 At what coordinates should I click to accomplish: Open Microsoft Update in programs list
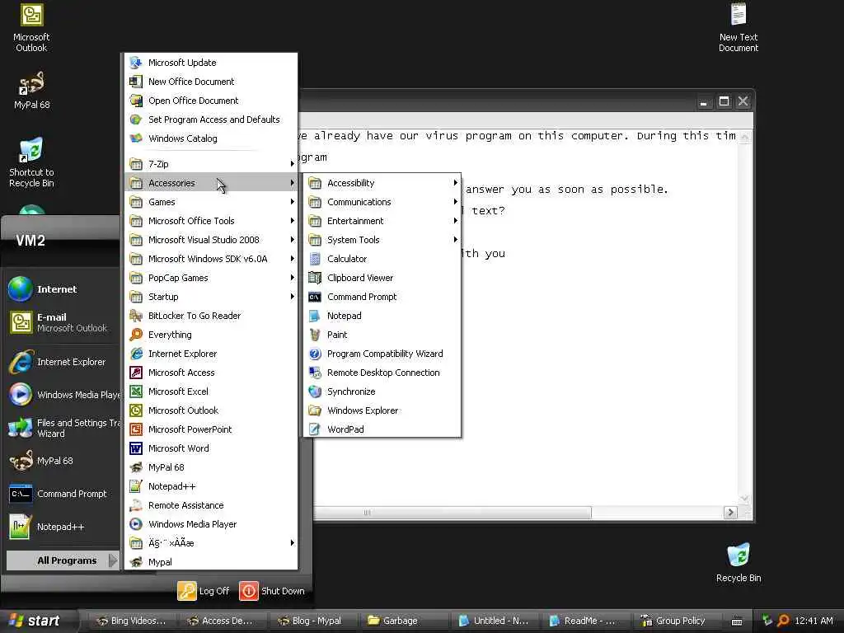pyautogui.click(x=210, y=63)
